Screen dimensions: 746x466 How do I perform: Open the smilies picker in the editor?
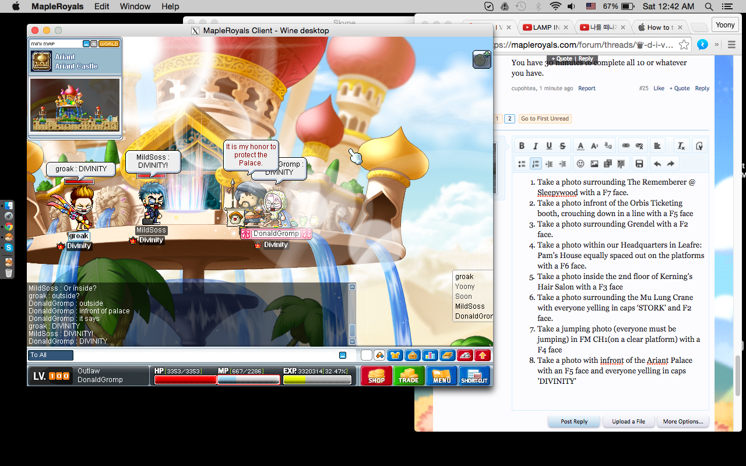point(580,164)
